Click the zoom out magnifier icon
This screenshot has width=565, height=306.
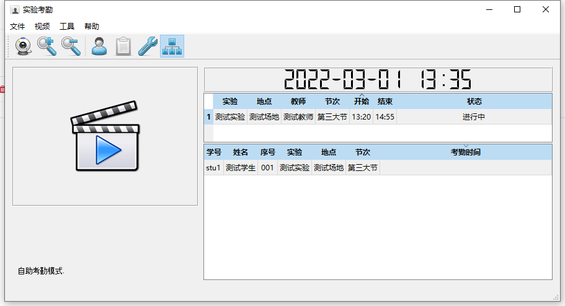71,46
